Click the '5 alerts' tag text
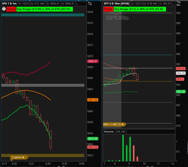Screen dimensions: 188x167 pos(17,157)
